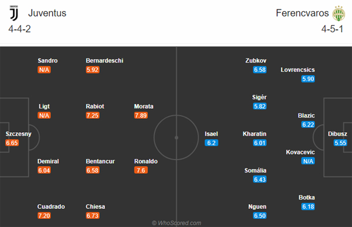Select Ronaldo's 7.6 rating badge
Viewport: 352px width, 227px height.
141,170
